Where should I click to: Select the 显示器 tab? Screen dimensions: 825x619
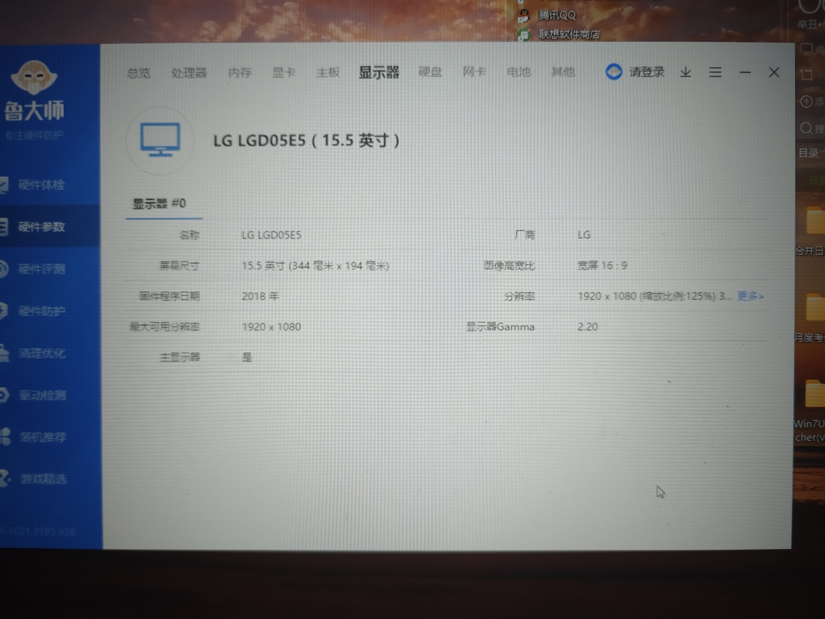pos(379,72)
